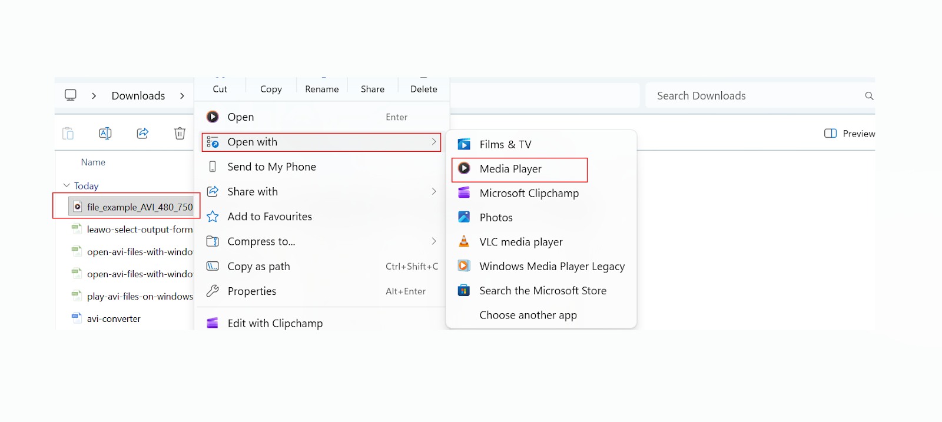Choose Compress to... entry

(321, 241)
